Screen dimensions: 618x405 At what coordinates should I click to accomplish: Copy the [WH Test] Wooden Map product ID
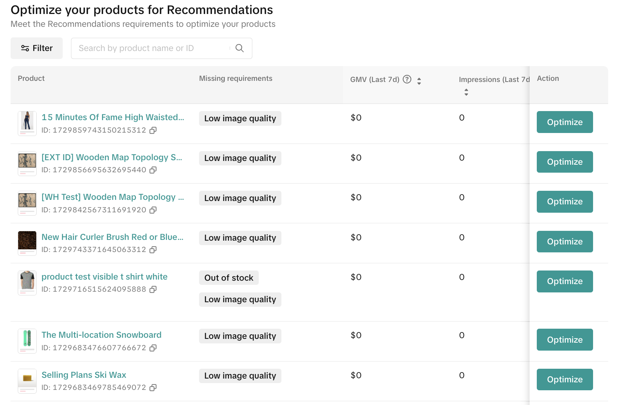[153, 210]
